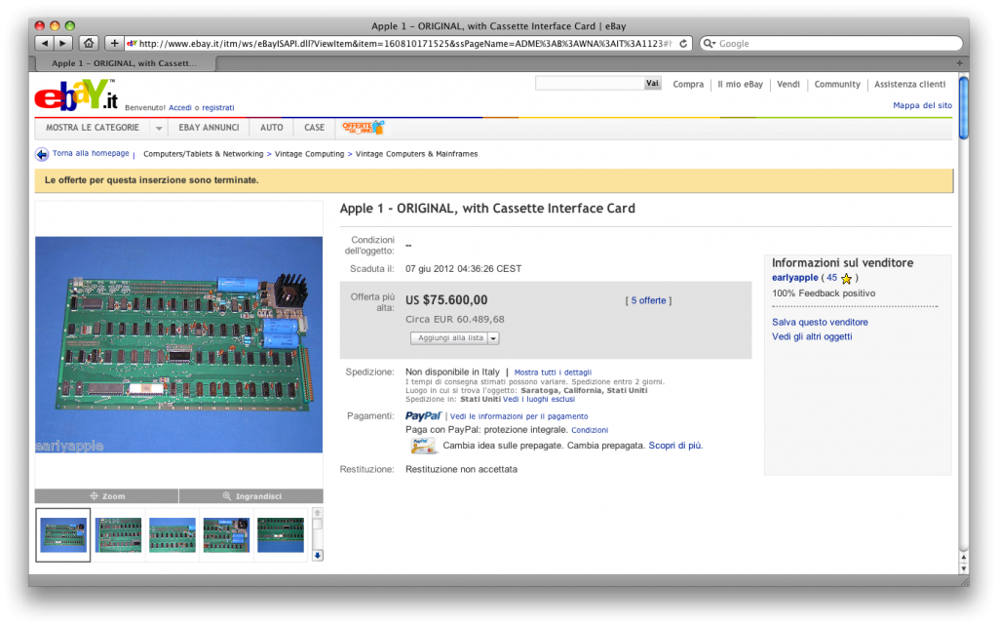Click the PayPal logo
The image size is (998, 626).
click(x=423, y=415)
